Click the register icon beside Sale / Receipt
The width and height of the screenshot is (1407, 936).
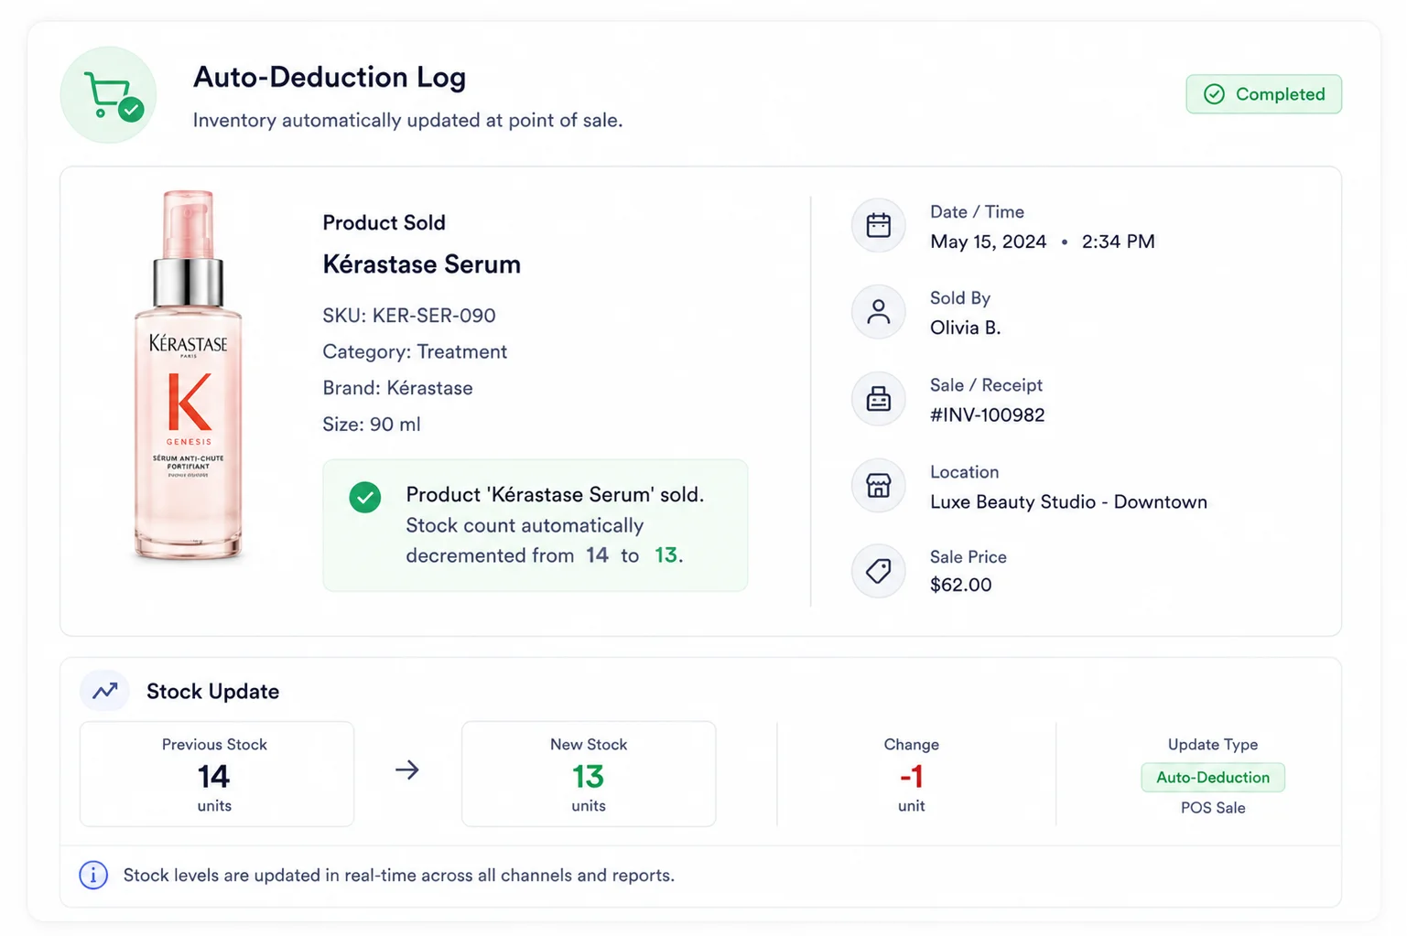click(x=879, y=399)
